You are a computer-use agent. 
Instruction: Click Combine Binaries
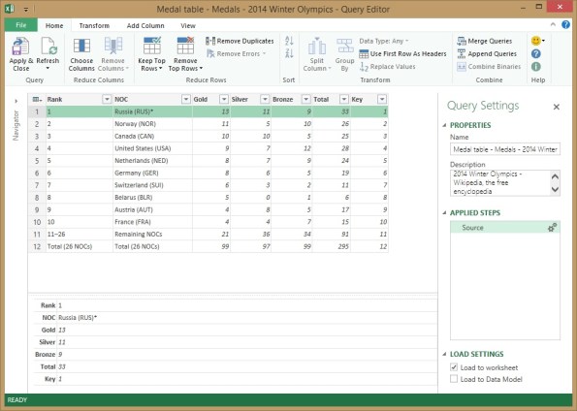489,67
